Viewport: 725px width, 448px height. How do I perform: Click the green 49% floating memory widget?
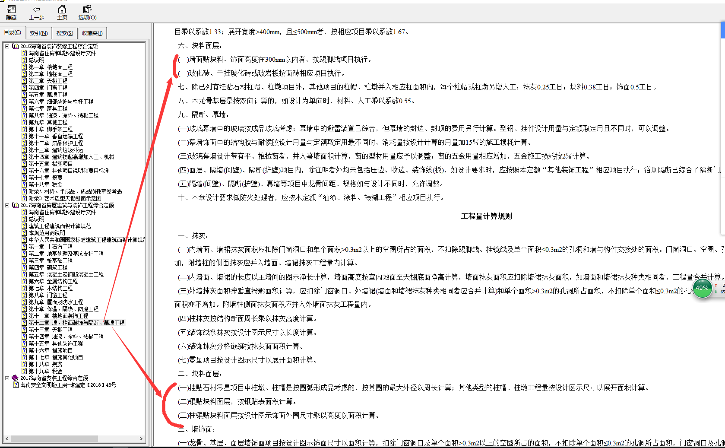click(x=702, y=288)
